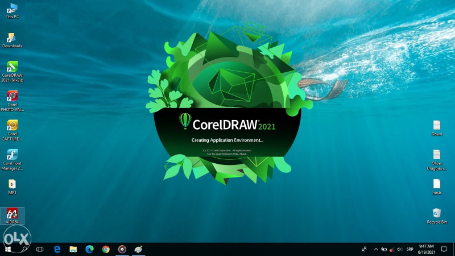
Task: Open the Action Center notifications icon
Action: 444,249
